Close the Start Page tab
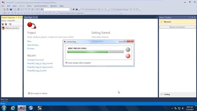The image size is (197, 111). click(x=37, y=17)
